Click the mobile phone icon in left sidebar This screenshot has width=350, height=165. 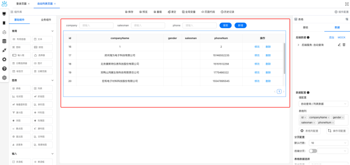(4, 23)
